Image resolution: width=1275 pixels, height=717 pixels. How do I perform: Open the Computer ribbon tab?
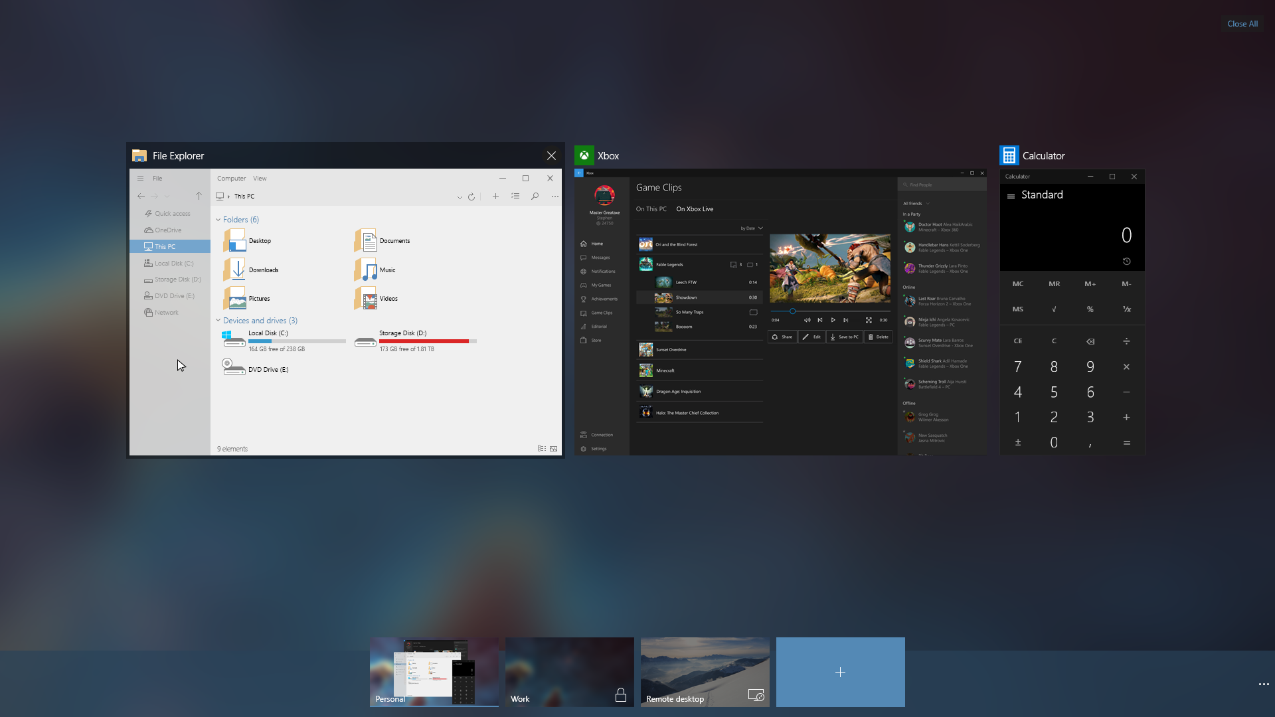tap(231, 178)
